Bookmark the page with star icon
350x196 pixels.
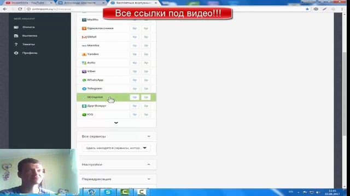(307, 9)
